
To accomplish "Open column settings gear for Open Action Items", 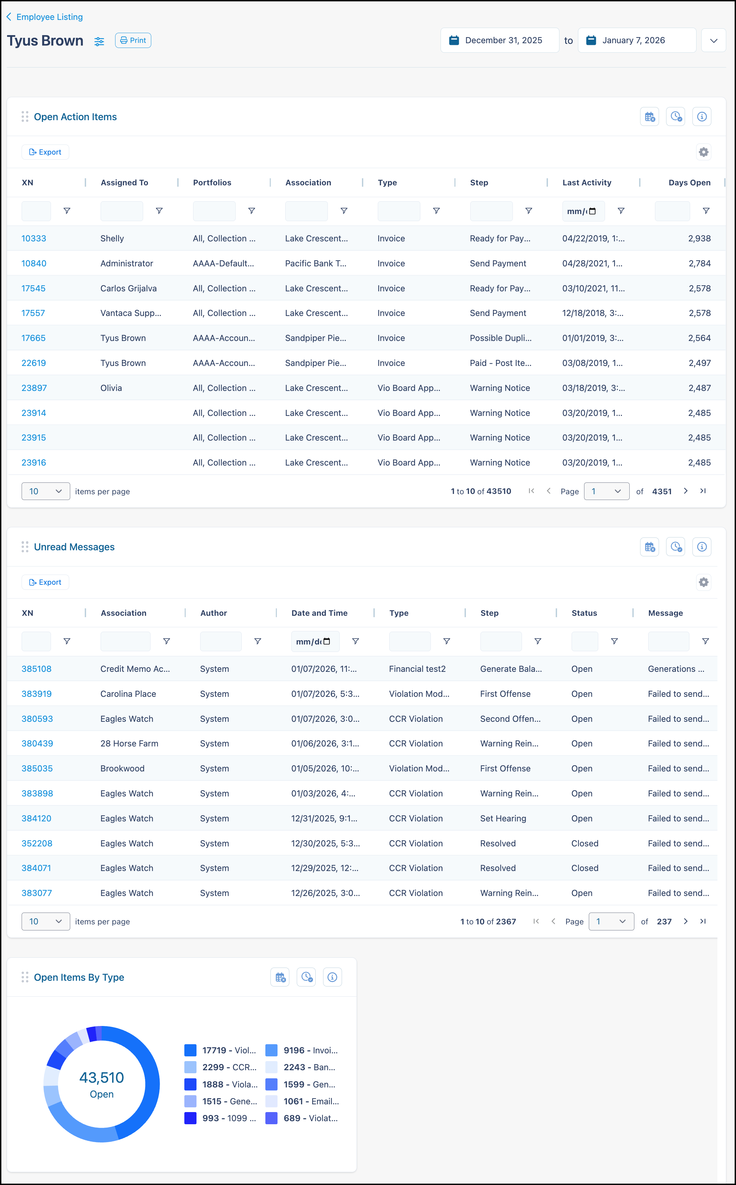I will [704, 152].
